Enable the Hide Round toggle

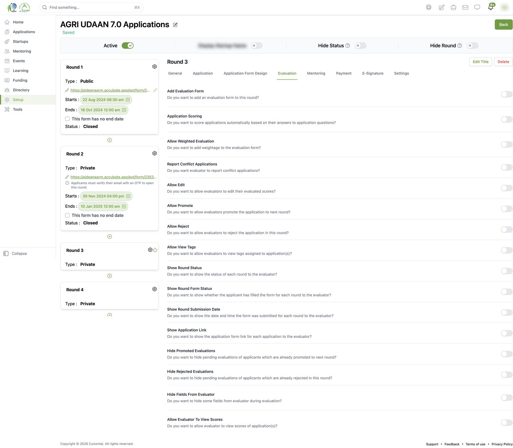point(473,46)
